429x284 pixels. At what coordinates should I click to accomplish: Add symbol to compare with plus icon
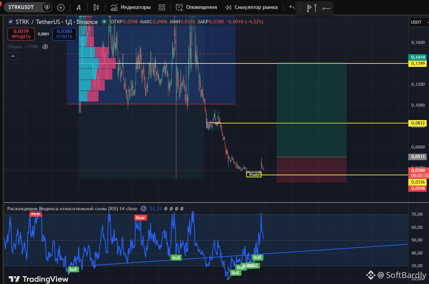[61, 7]
